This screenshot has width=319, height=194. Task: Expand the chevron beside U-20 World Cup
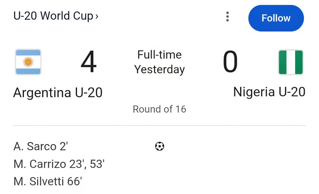[x=97, y=17]
